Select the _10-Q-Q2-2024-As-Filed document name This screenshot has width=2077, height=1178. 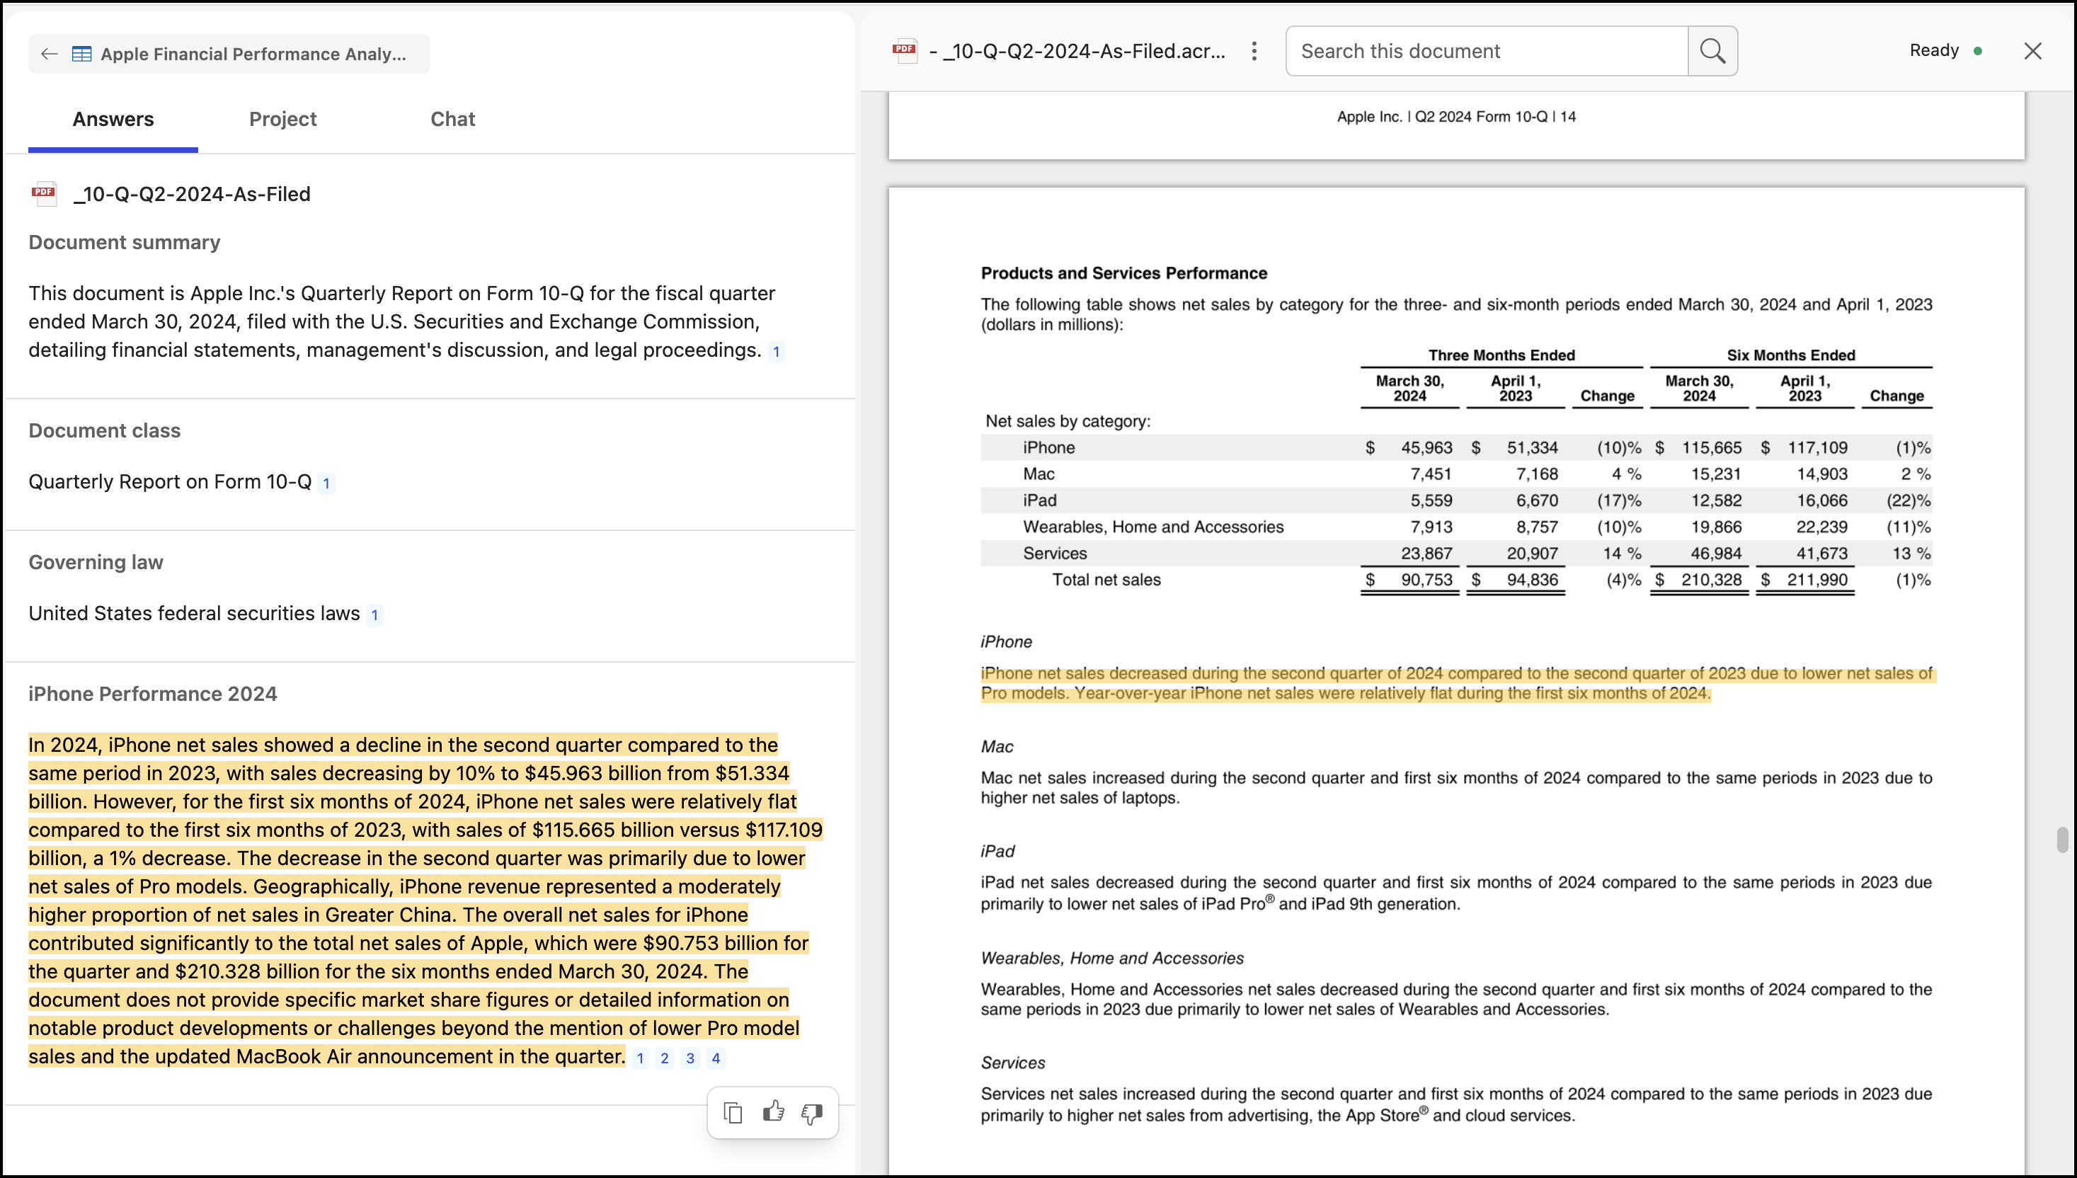192,194
